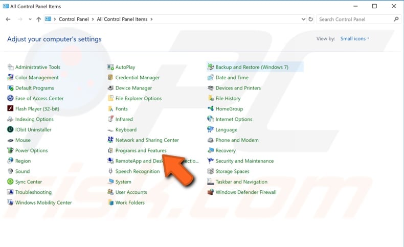Select Control Panel in the breadcrumb

pos(74,19)
